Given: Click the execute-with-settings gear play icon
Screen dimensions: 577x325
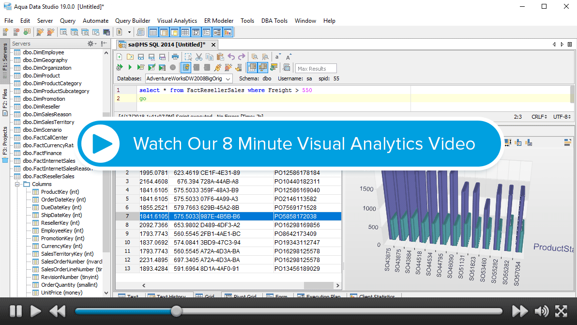Looking at the screenshot, I should point(119,67).
